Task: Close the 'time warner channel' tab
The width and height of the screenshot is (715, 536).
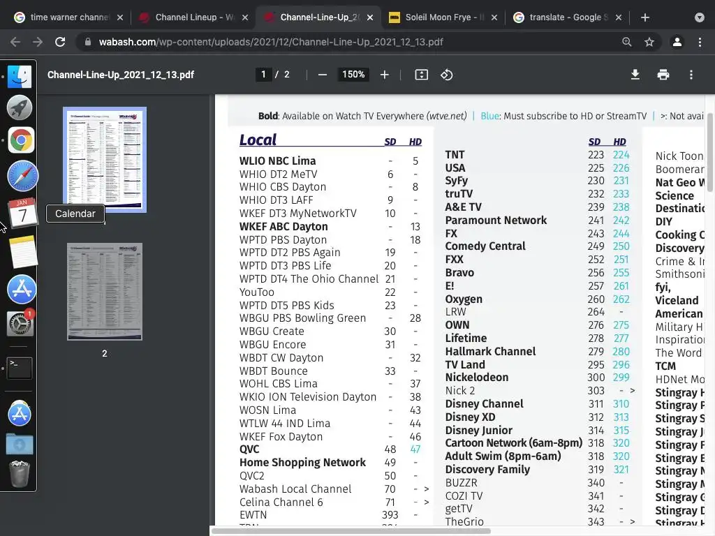Action: [120, 17]
